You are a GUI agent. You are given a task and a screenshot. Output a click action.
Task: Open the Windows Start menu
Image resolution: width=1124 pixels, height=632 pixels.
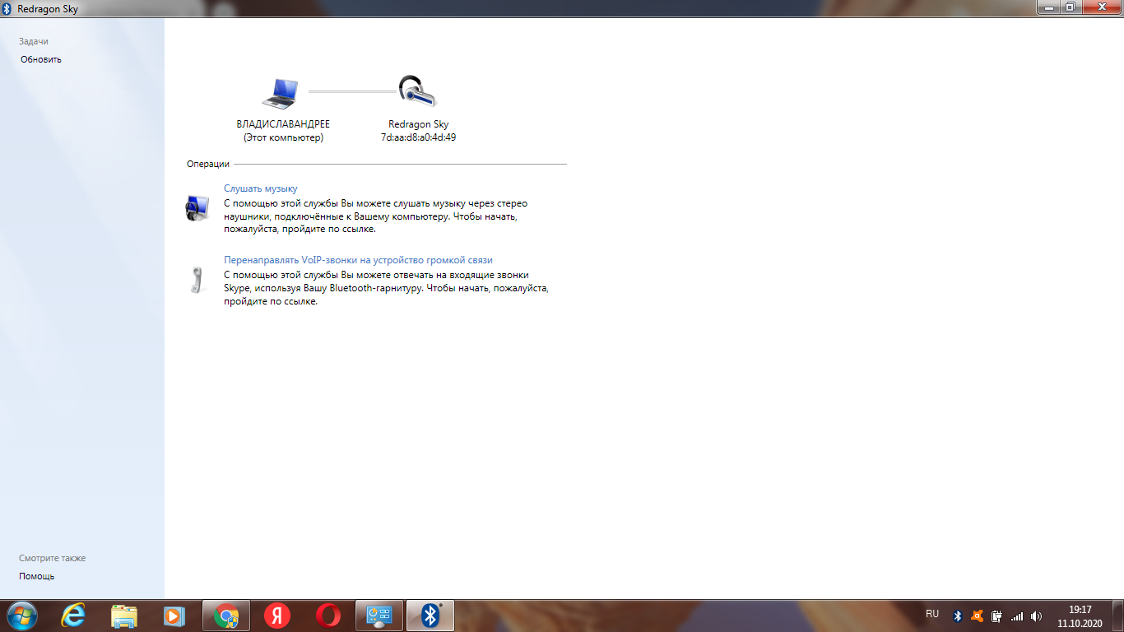point(21,616)
